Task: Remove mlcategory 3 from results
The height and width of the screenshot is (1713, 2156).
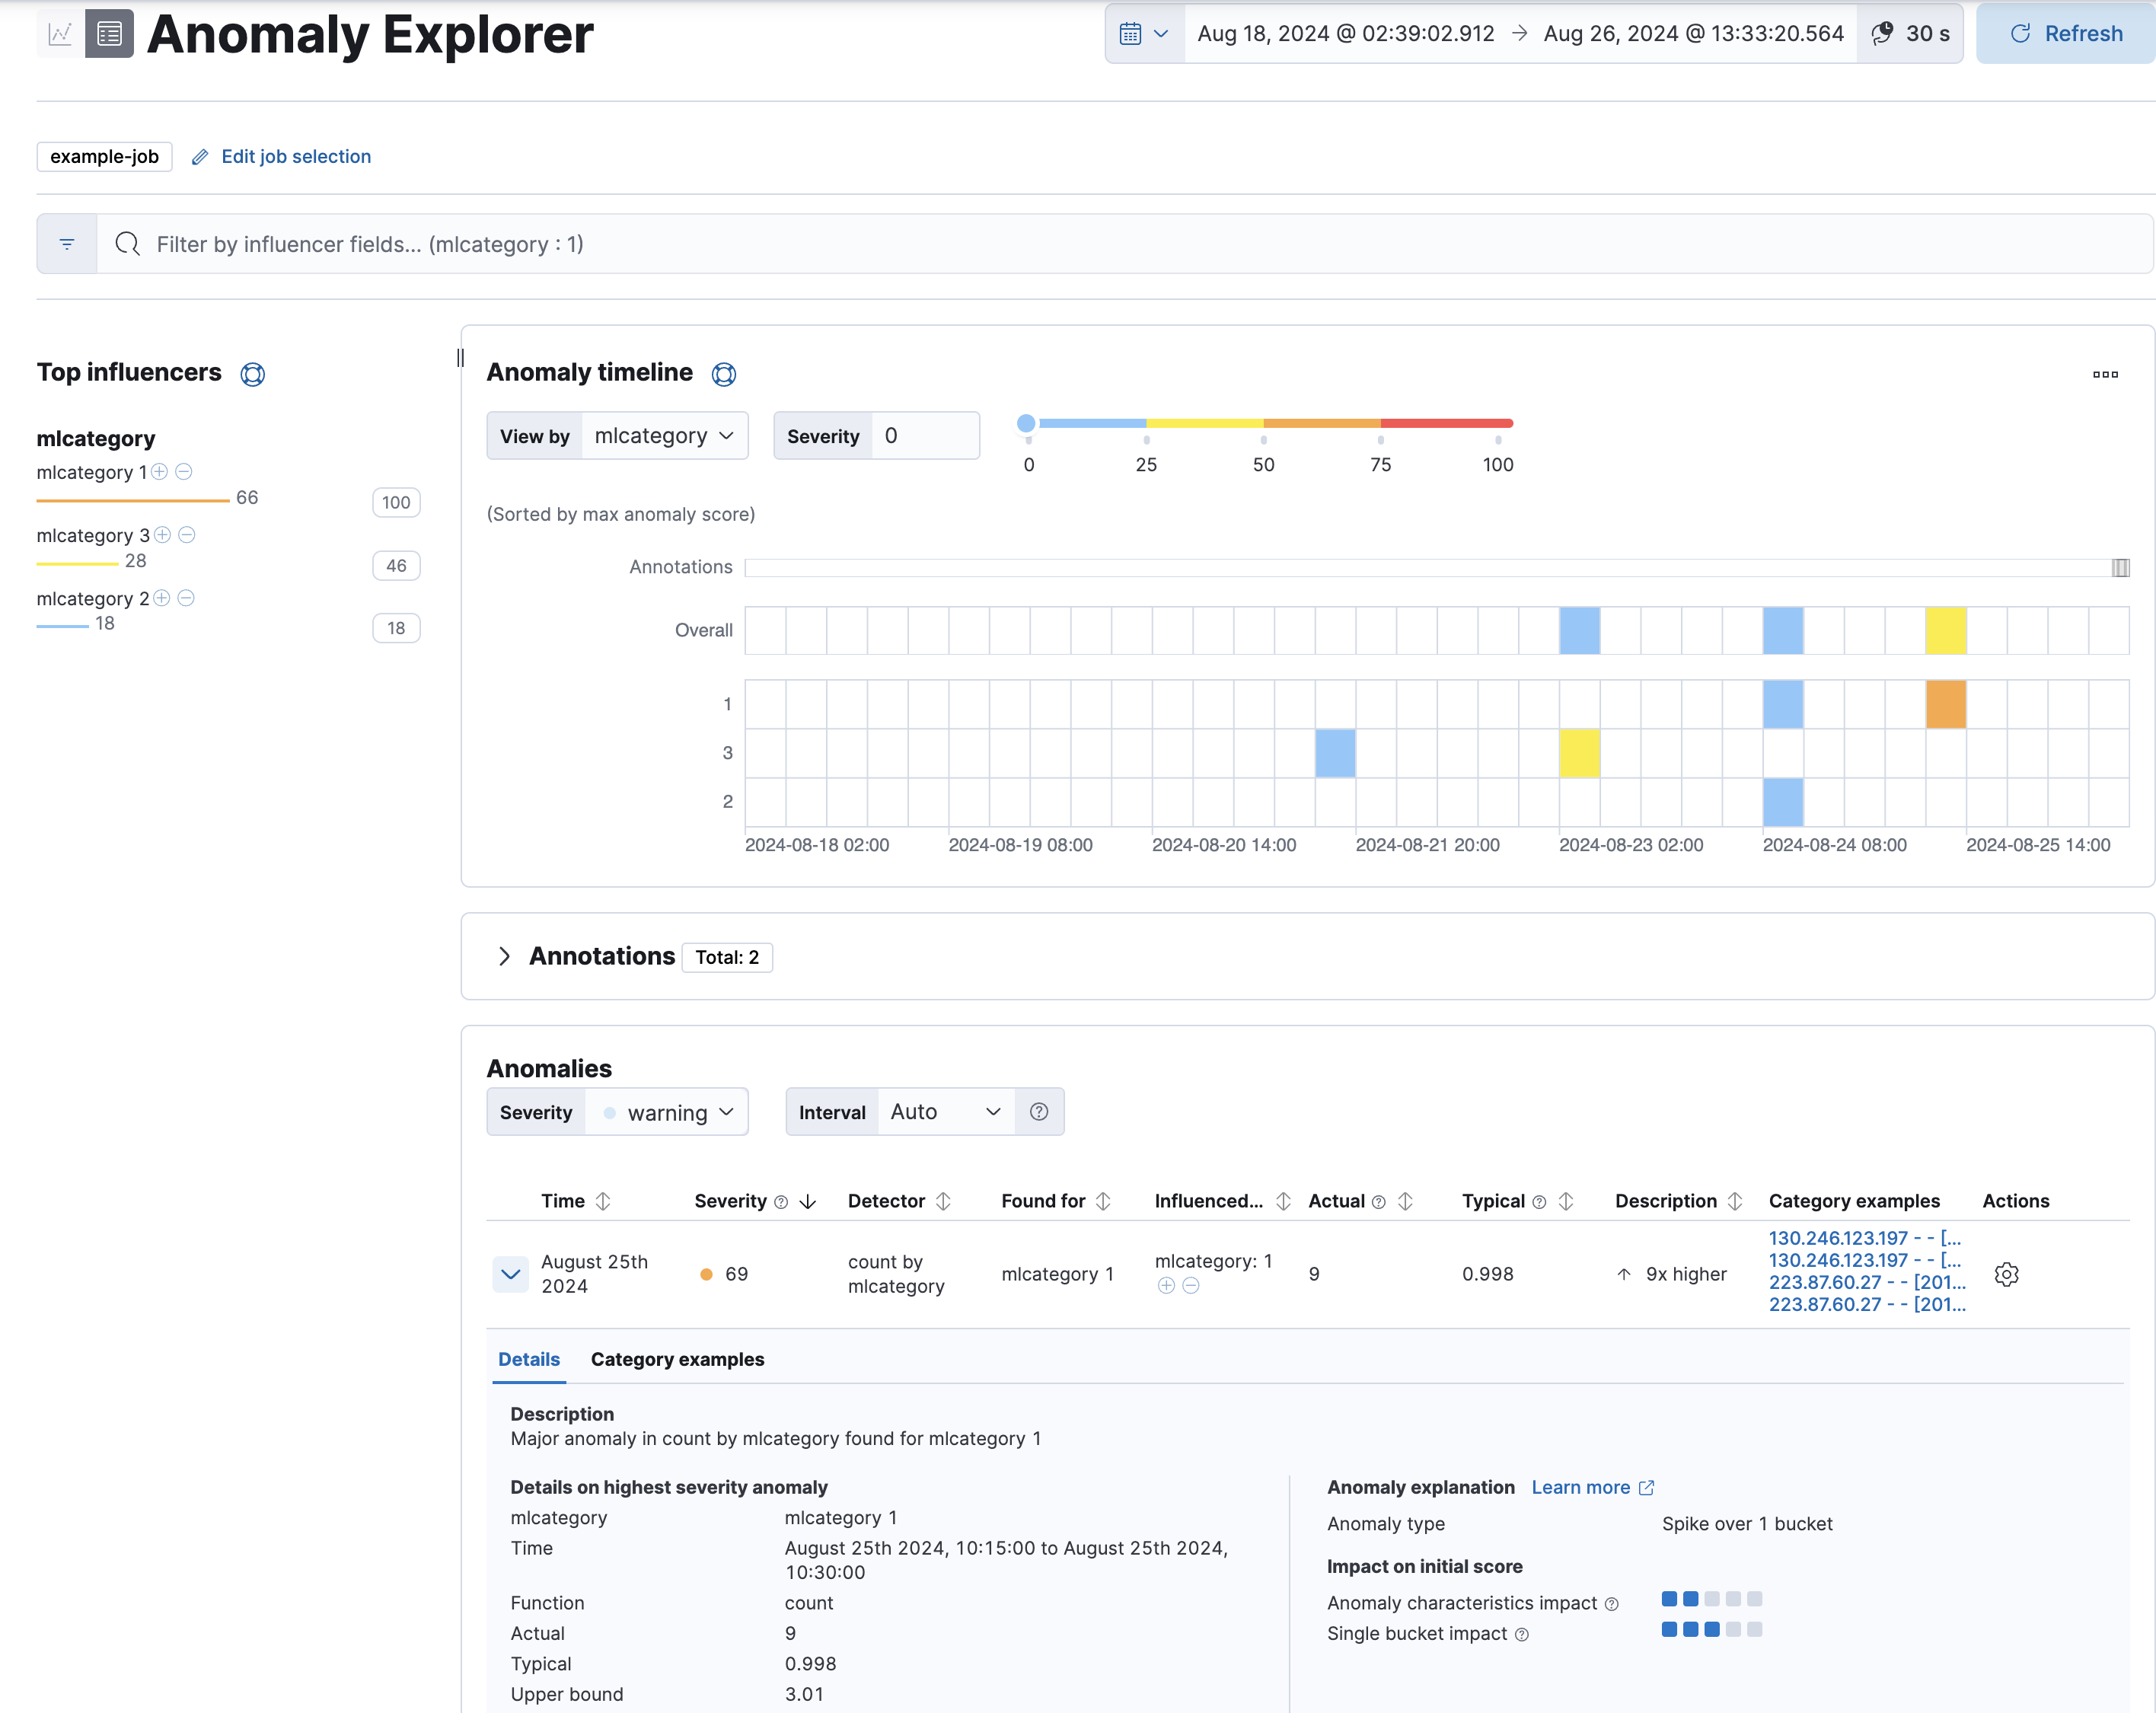Action: pos(186,535)
